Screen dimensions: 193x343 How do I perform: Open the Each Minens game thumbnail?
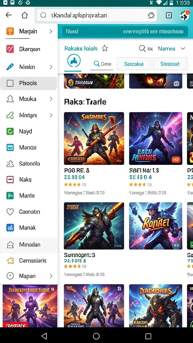coord(155,138)
